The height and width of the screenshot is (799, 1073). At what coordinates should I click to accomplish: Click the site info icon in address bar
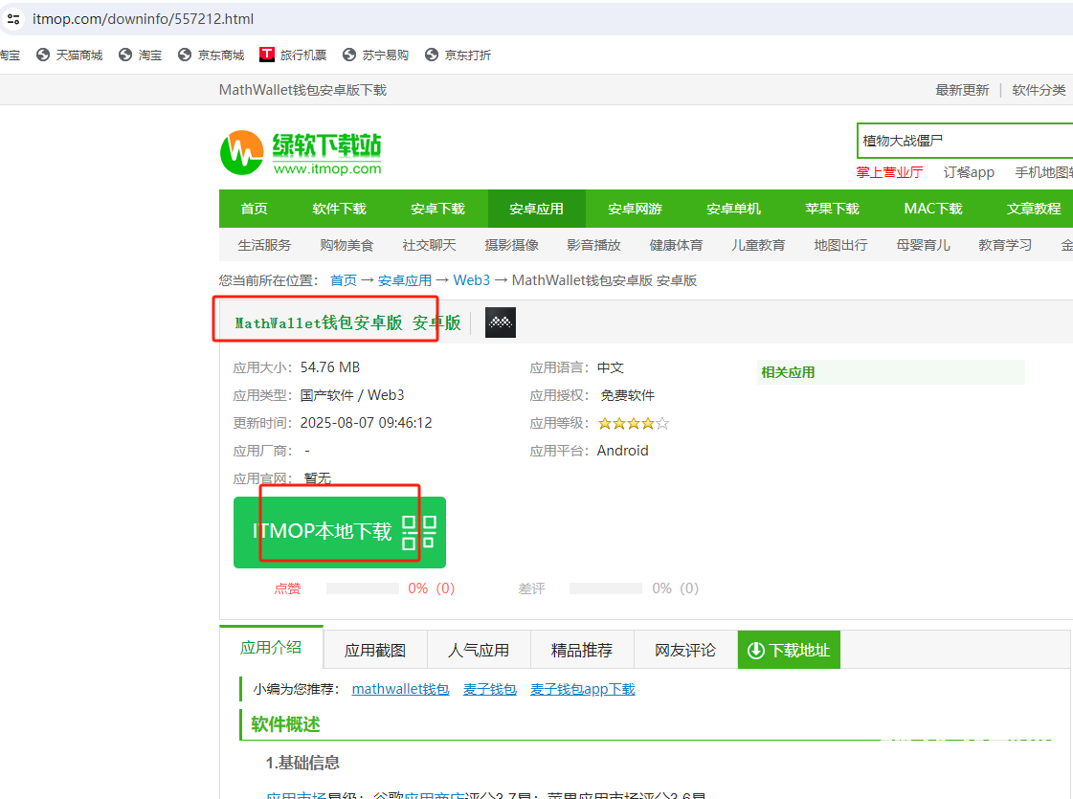13,19
